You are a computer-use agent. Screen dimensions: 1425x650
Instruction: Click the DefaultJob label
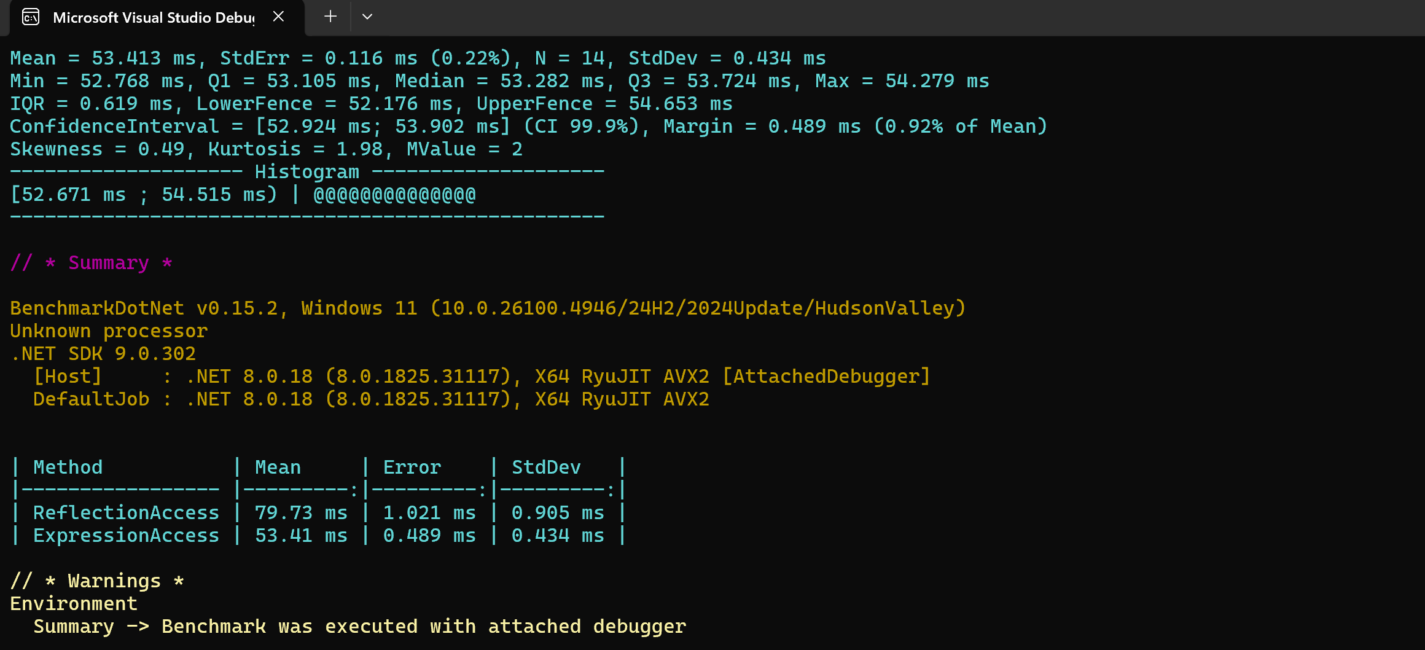(91, 399)
